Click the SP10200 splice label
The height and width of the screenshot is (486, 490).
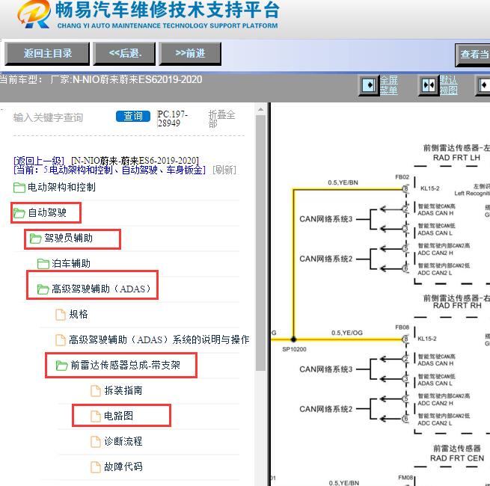pos(294,349)
